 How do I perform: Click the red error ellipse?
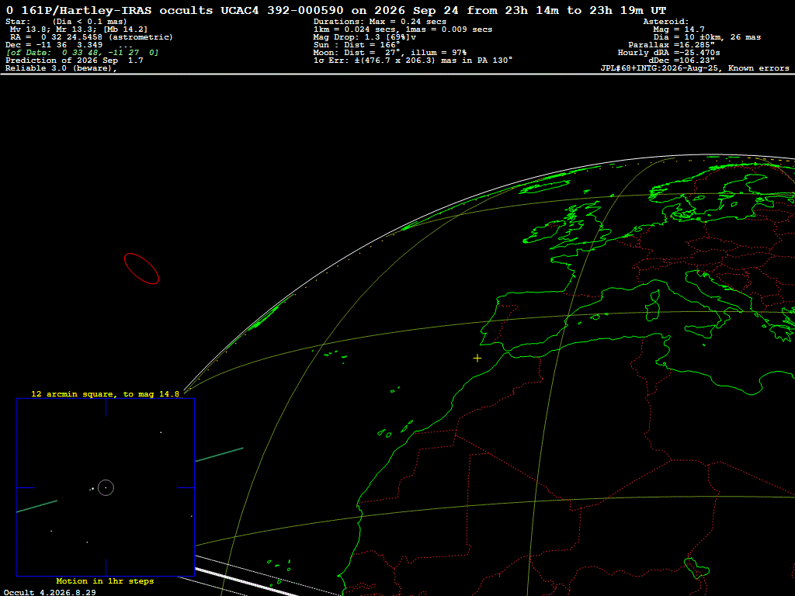click(141, 269)
